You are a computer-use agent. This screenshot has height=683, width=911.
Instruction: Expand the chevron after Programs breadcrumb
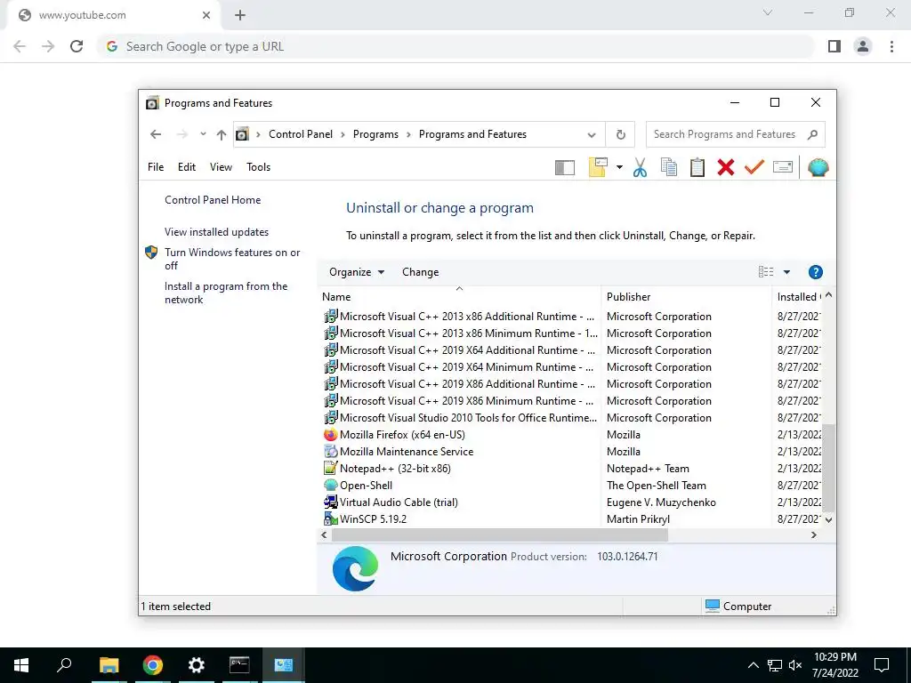tap(408, 135)
